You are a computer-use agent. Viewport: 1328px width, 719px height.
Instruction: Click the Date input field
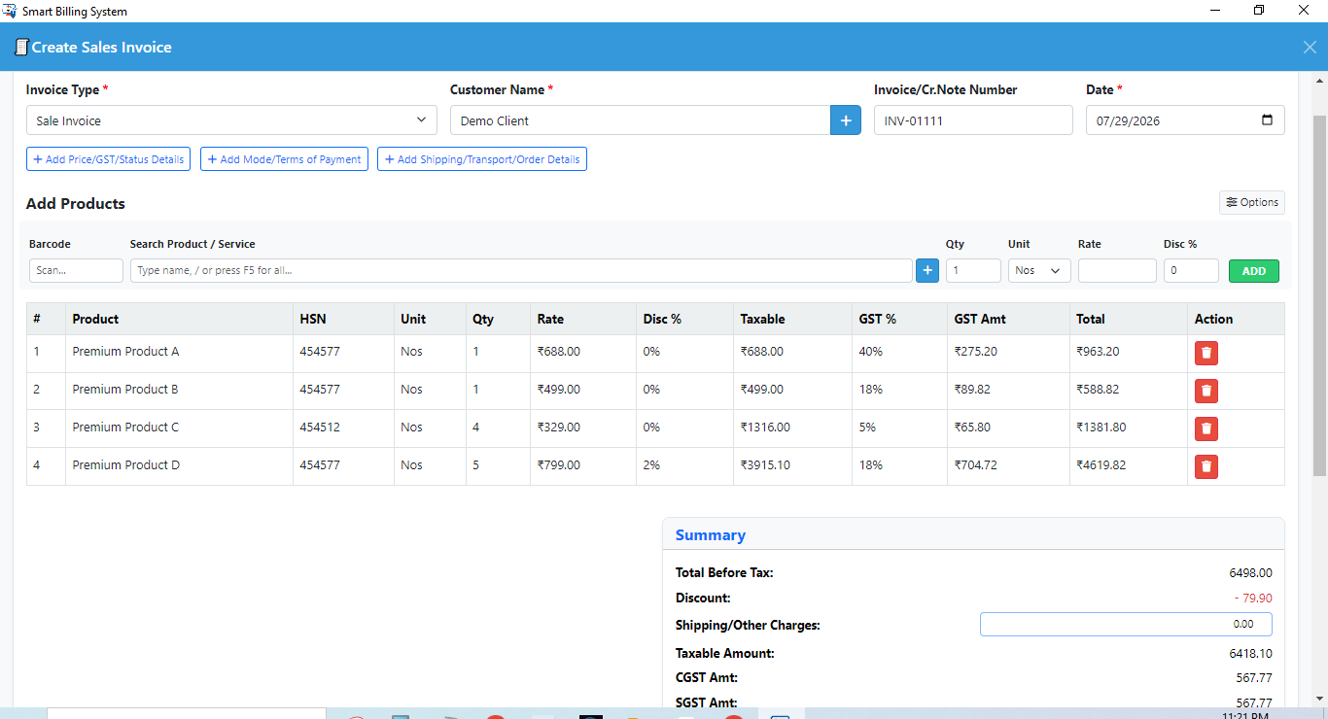(1185, 120)
